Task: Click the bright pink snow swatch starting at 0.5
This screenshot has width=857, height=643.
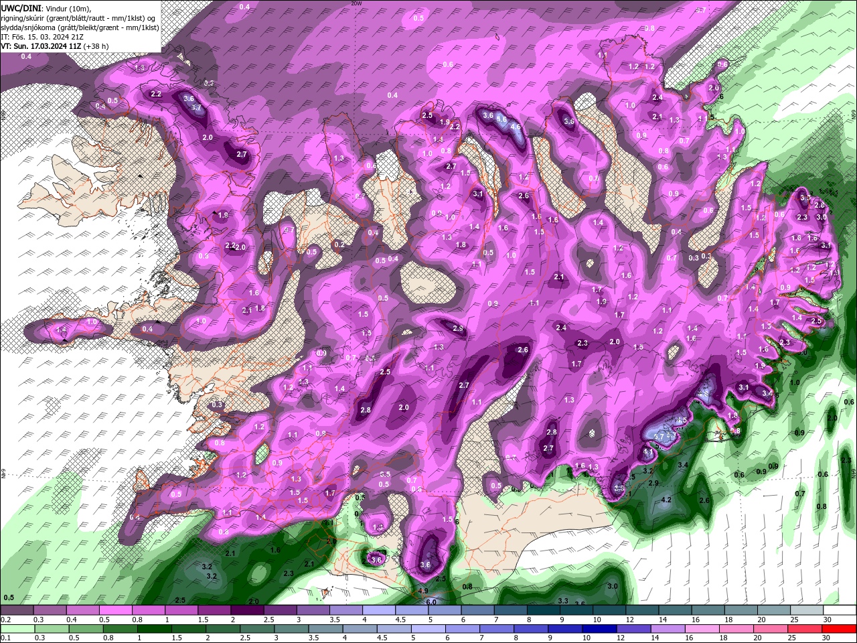Action: coord(115,610)
